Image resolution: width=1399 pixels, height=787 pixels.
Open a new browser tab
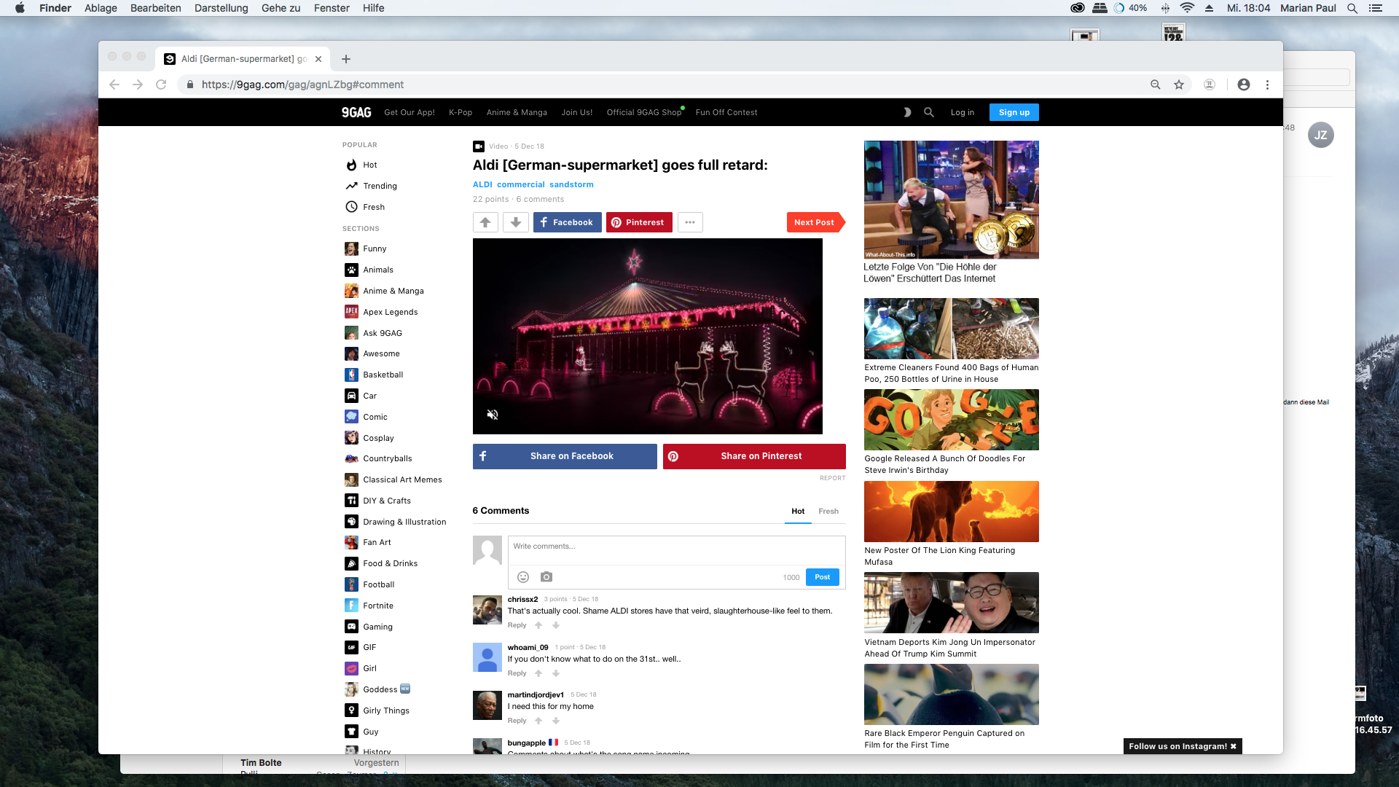[346, 59]
